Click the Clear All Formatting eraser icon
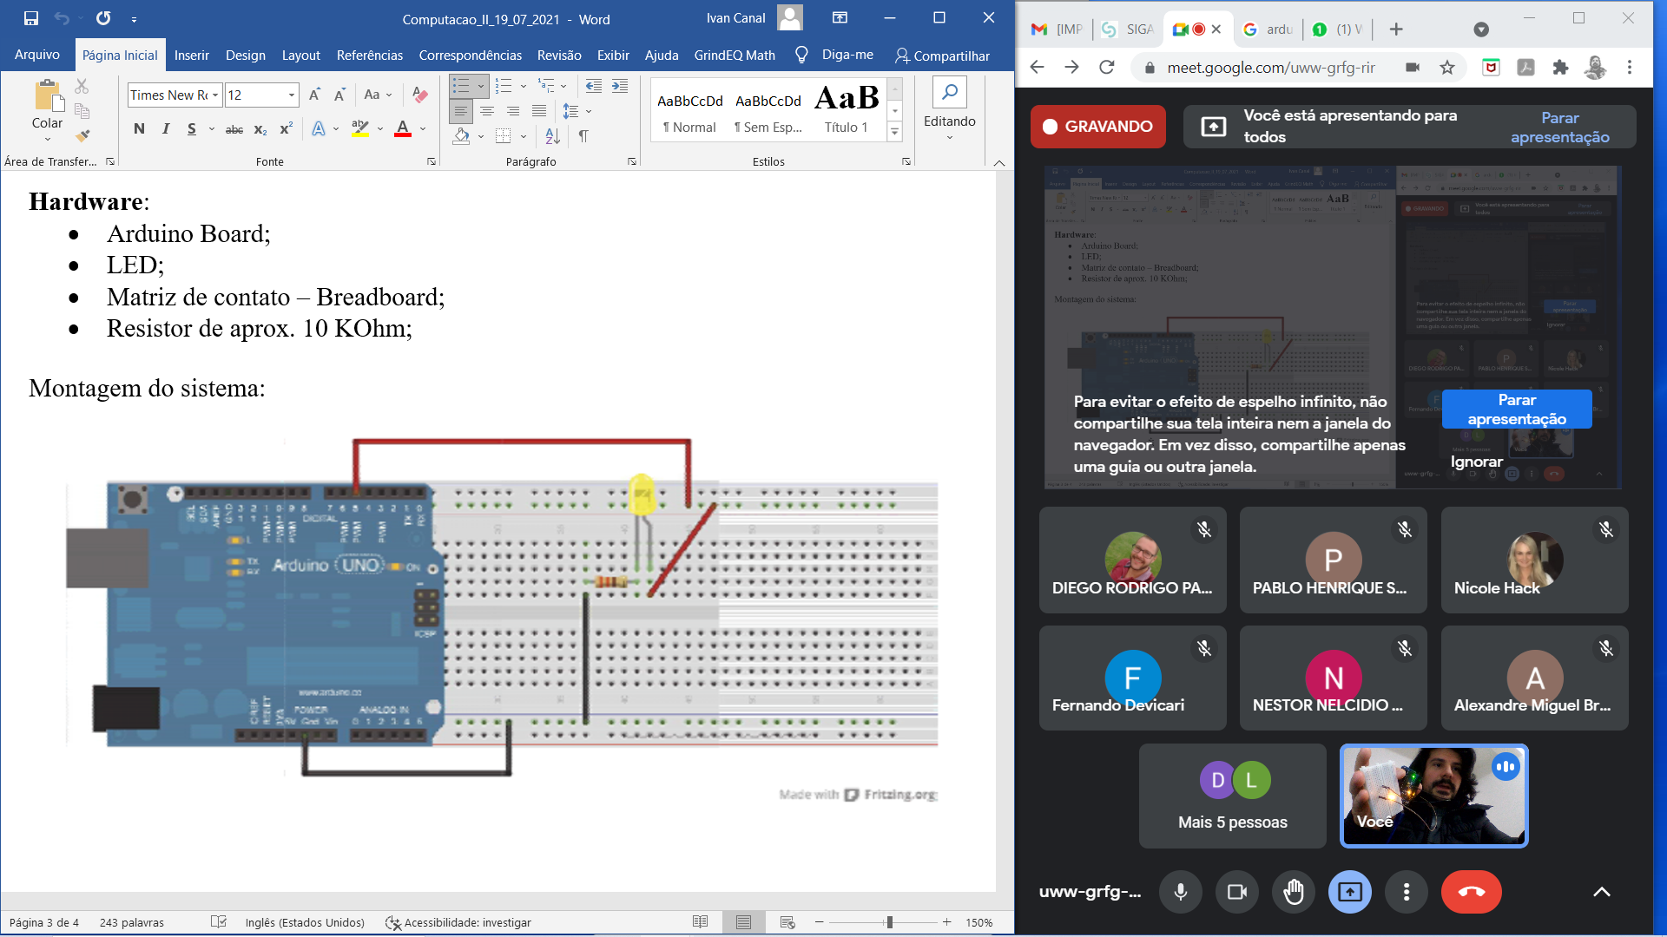Viewport: 1667px width, 937px height. click(420, 95)
